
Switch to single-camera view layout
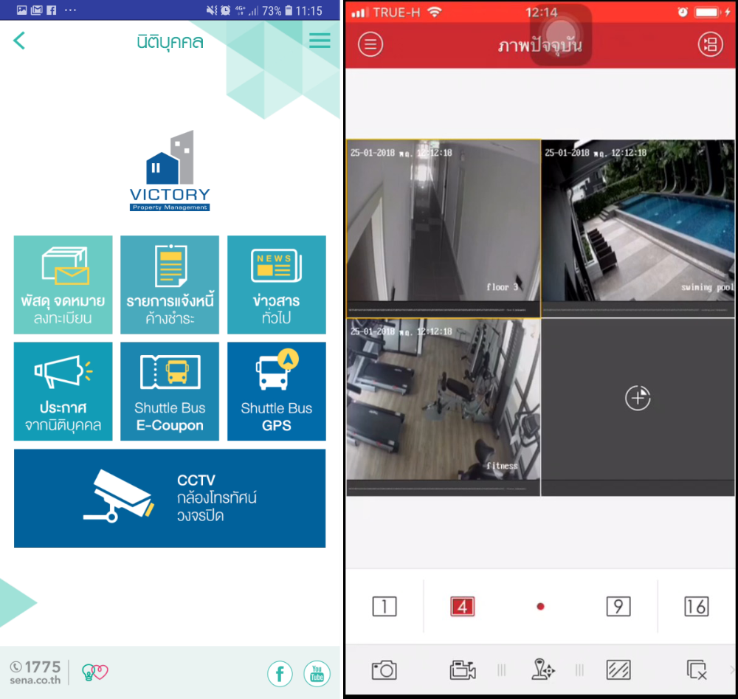coord(384,607)
